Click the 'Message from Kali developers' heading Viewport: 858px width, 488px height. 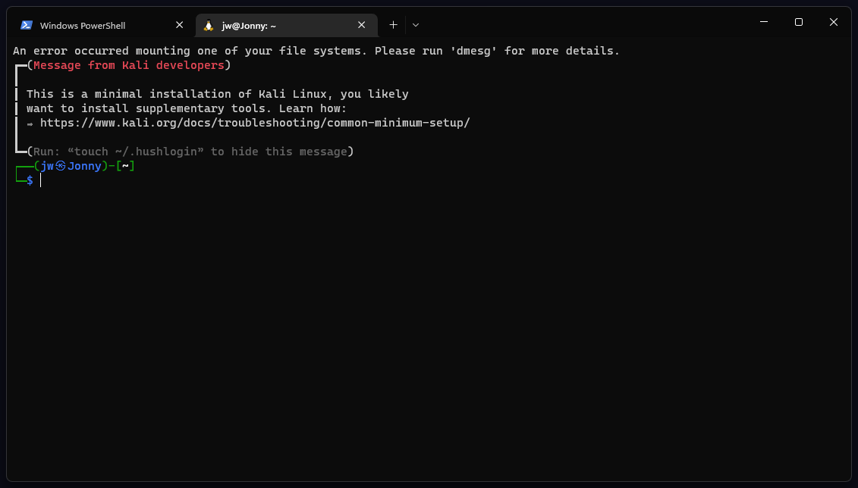(x=129, y=65)
